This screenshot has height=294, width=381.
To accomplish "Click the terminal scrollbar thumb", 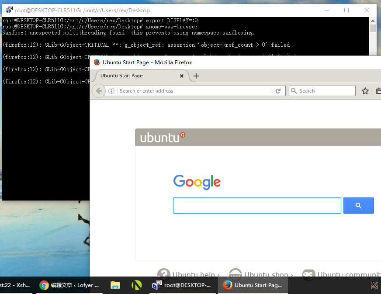I will [x=373, y=28].
